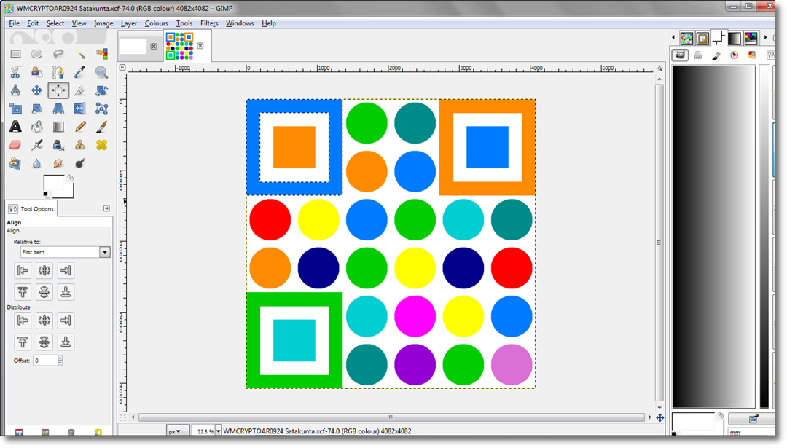The height and width of the screenshot is (448, 787).
Task: Activate the Fuzzy Select wand tool
Action: [80, 54]
